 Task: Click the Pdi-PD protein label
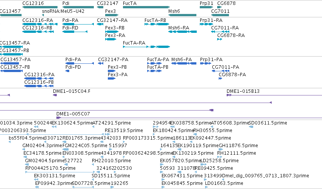pos(73,67)
